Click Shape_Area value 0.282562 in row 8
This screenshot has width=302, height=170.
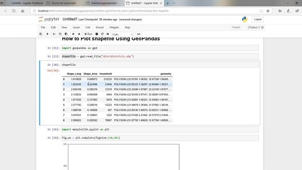coord(92,120)
